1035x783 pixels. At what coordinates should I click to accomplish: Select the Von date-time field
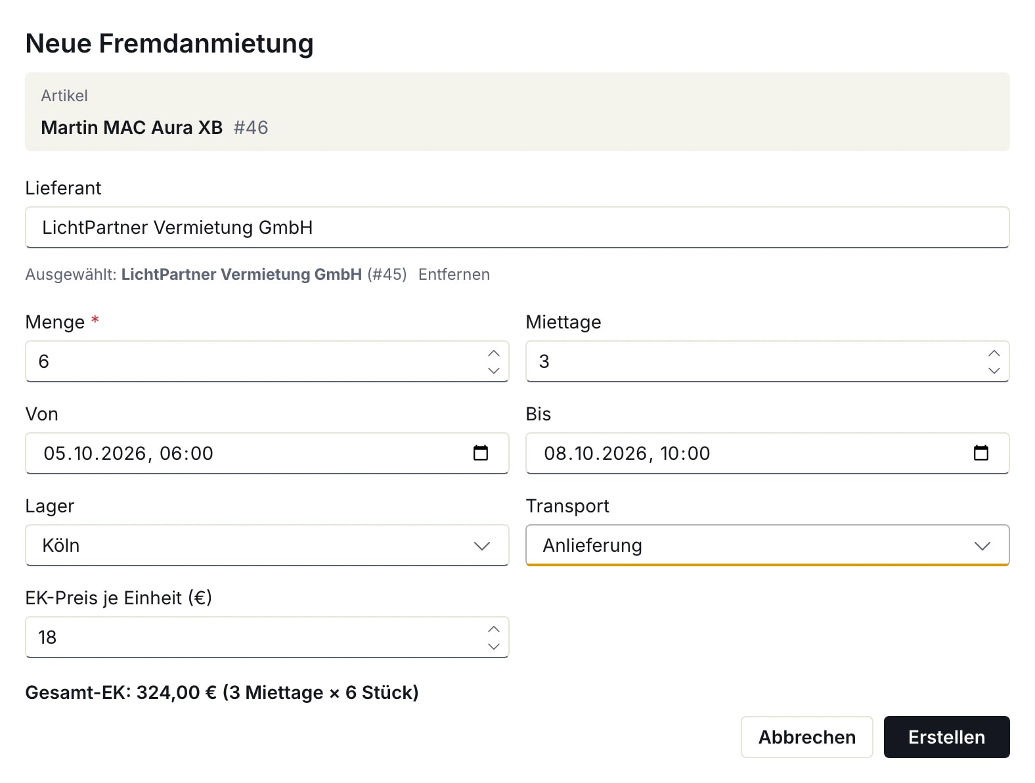click(267, 453)
